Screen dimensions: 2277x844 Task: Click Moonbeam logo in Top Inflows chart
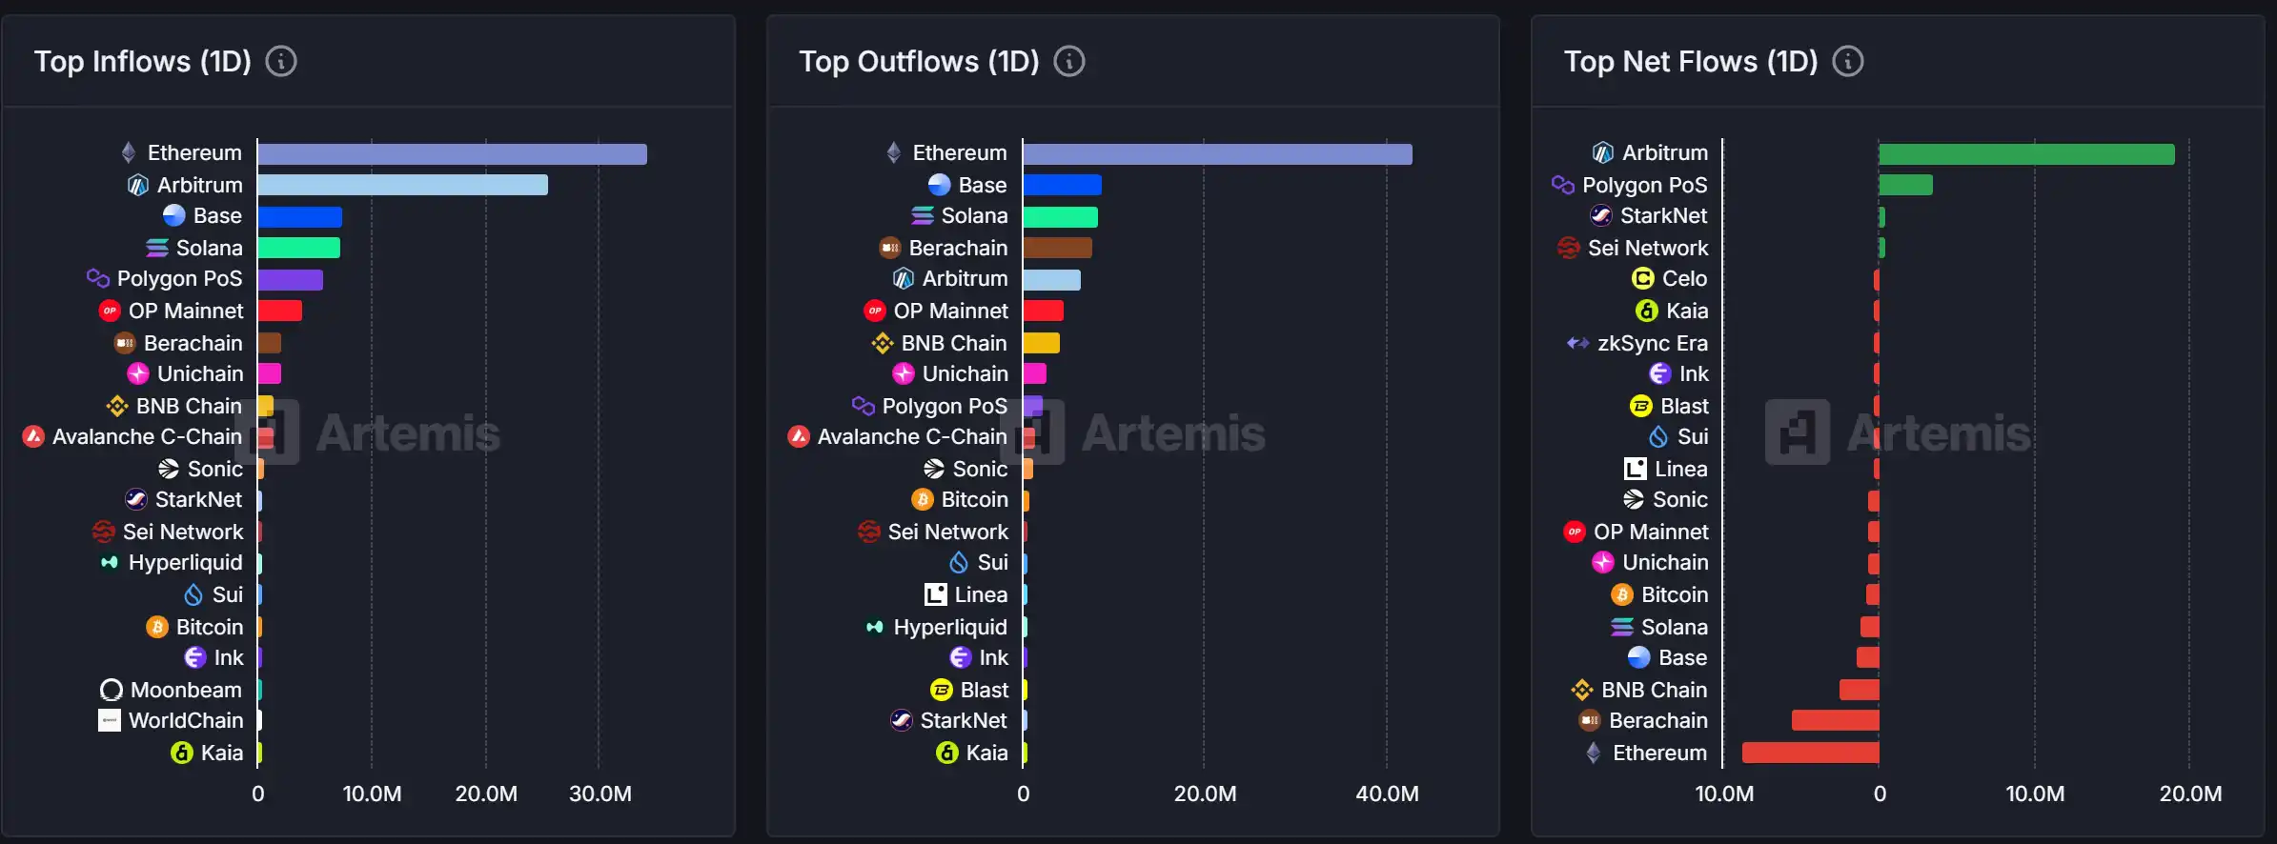(112, 690)
